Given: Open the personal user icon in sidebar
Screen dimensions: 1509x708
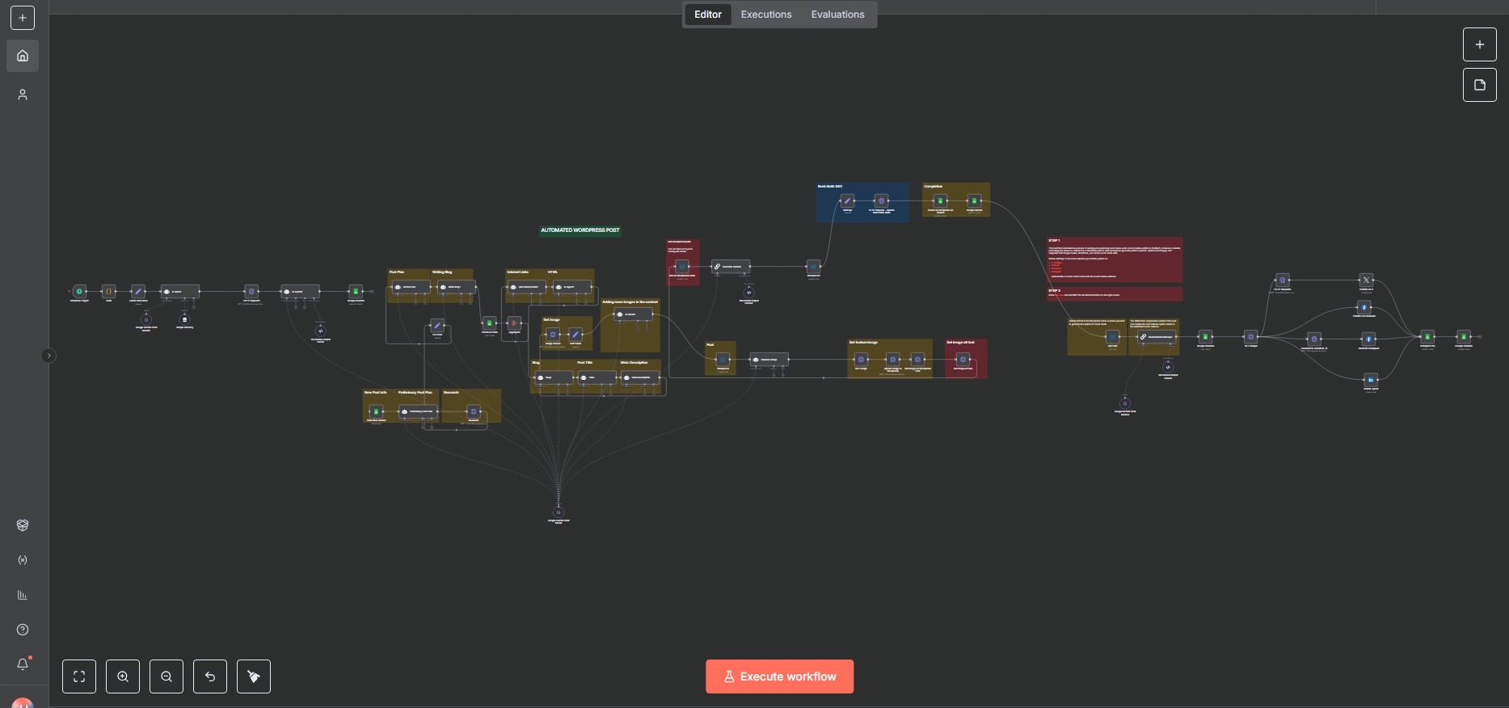Looking at the screenshot, I should click(x=23, y=95).
